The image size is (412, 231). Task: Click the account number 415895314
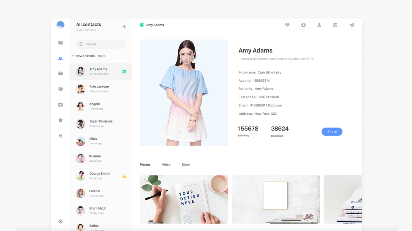261,81
